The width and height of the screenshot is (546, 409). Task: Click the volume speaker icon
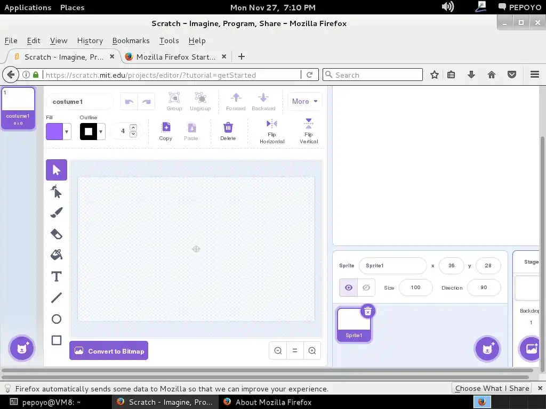click(x=448, y=6)
